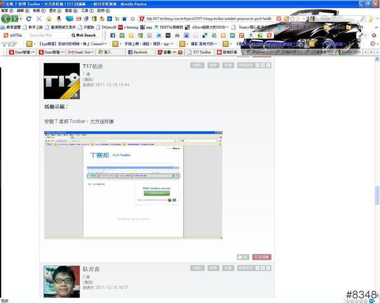This screenshot has height=304, width=380.
Task: Click the T17站長 avatar image
Action: [60, 82]
